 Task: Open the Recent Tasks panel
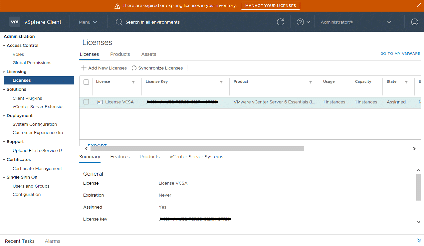[20, 241]
